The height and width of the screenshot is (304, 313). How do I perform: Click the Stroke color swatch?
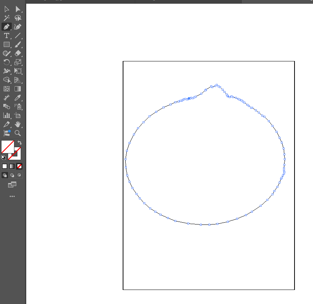pyautogui.click(x=18, y=156)
